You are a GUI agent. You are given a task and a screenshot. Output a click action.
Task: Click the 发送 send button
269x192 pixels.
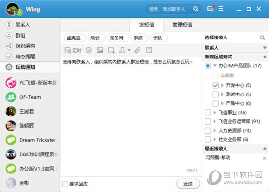coord(188,184)
